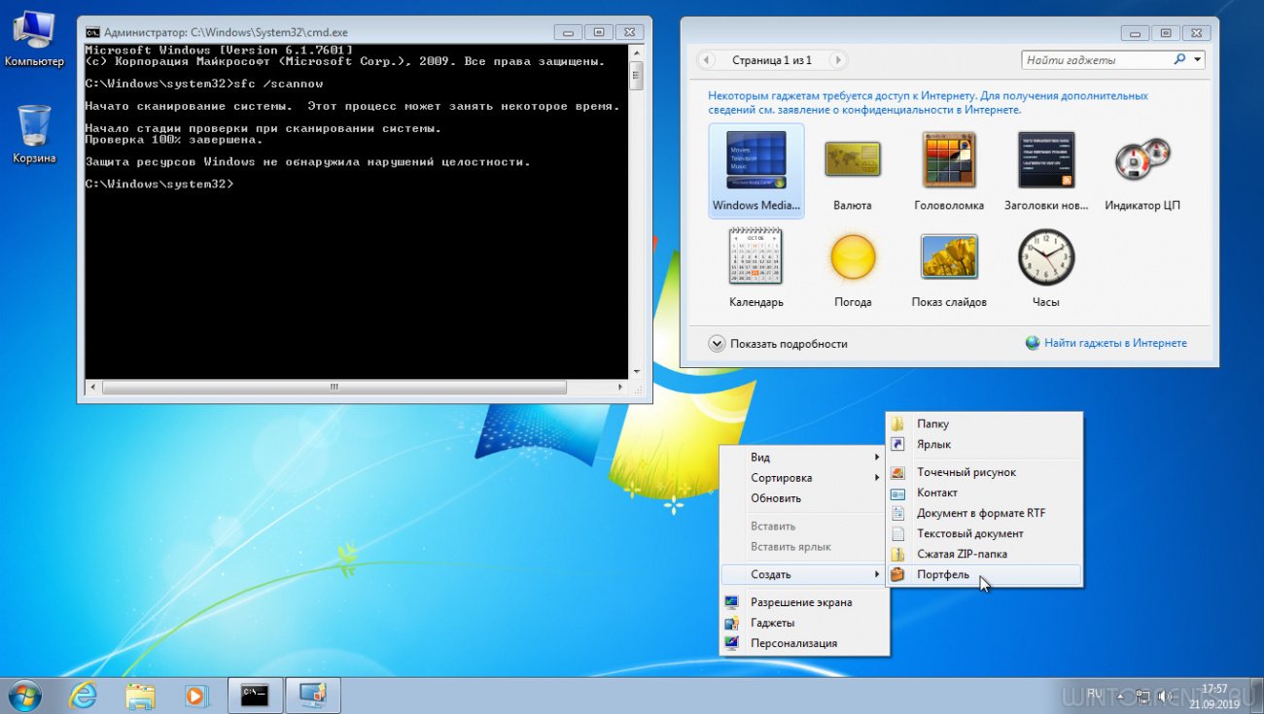Viewport: 1264px width, 714px height.
Task: Go to next gadgets page arrow
Action: point(837,60)
